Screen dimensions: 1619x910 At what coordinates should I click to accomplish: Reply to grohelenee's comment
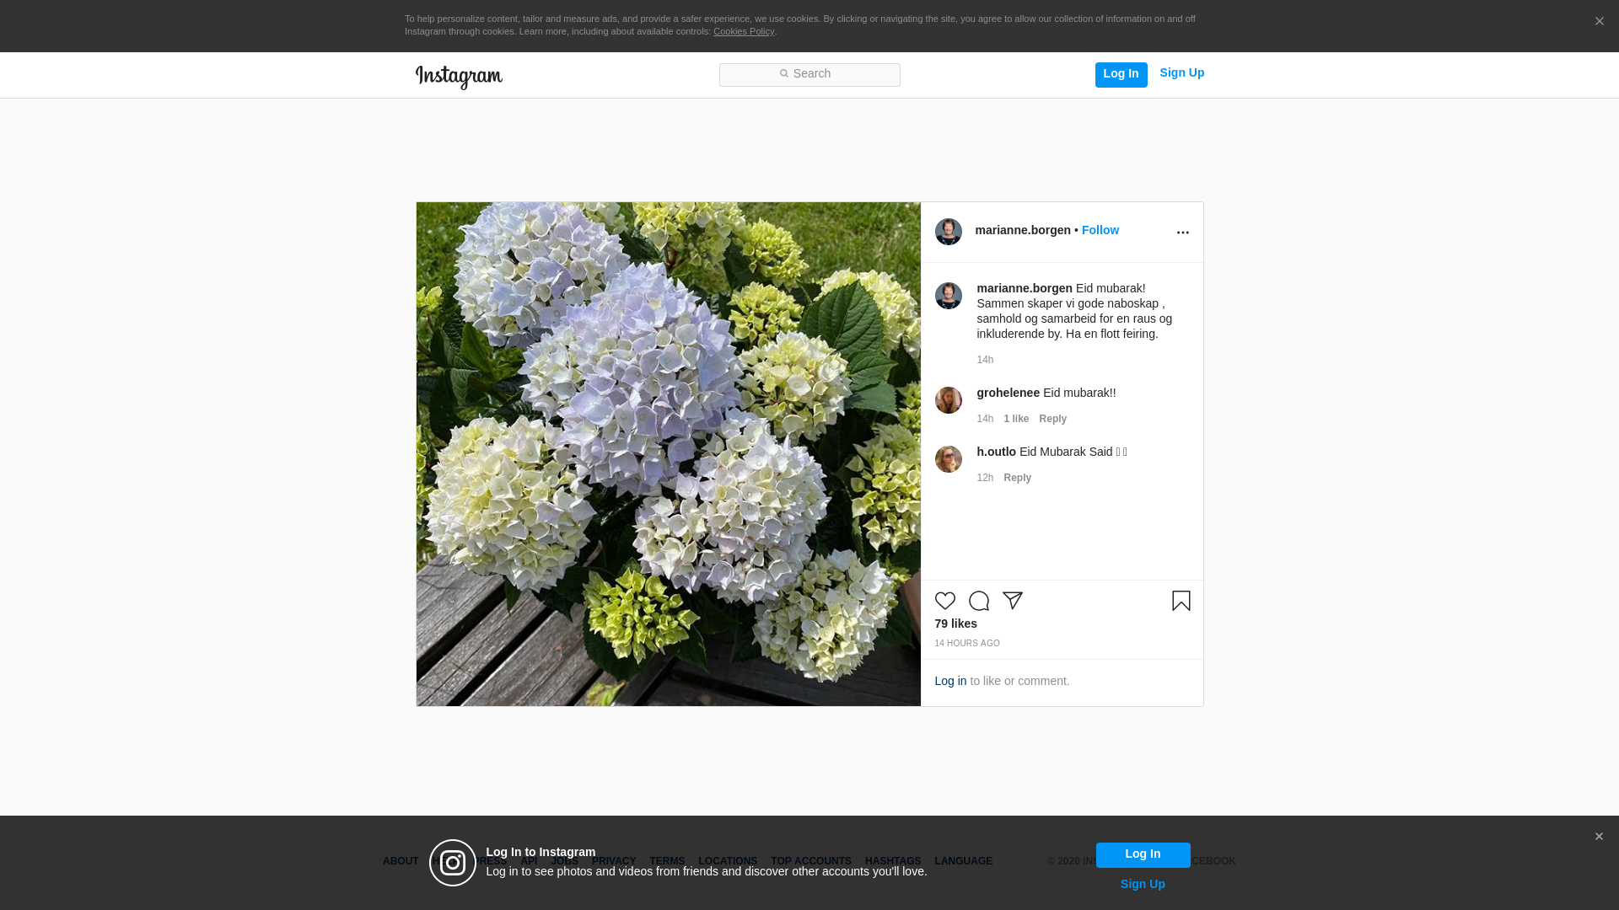(x=1053, y=419)
